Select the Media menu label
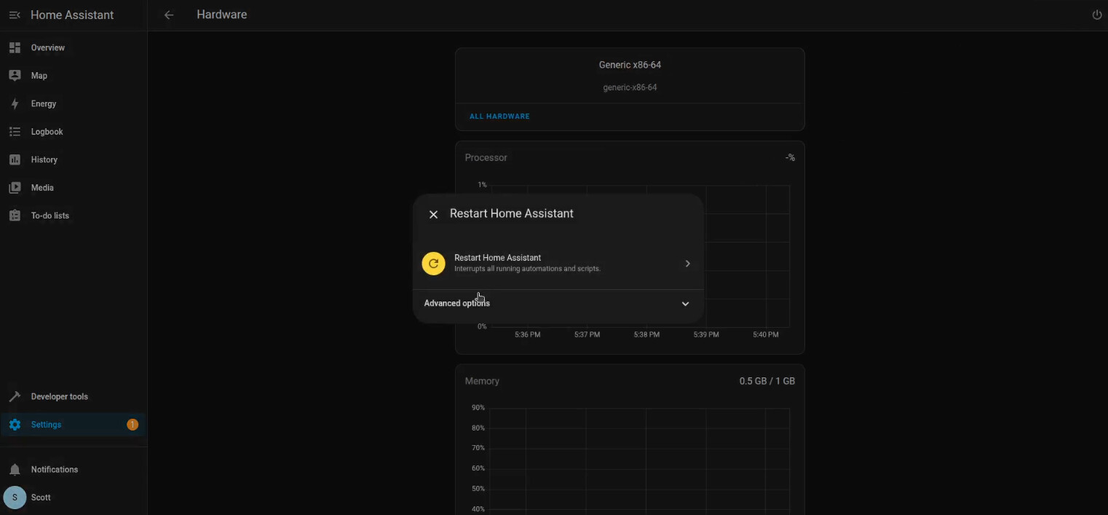The image size is (1108, 515). (42, 188)
